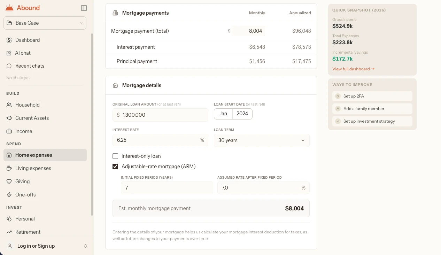
Task: Click the Abound logo icon
Action: tap(9, 8)
